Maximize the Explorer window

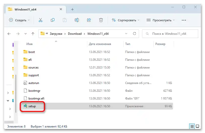(x=184, y=7)
